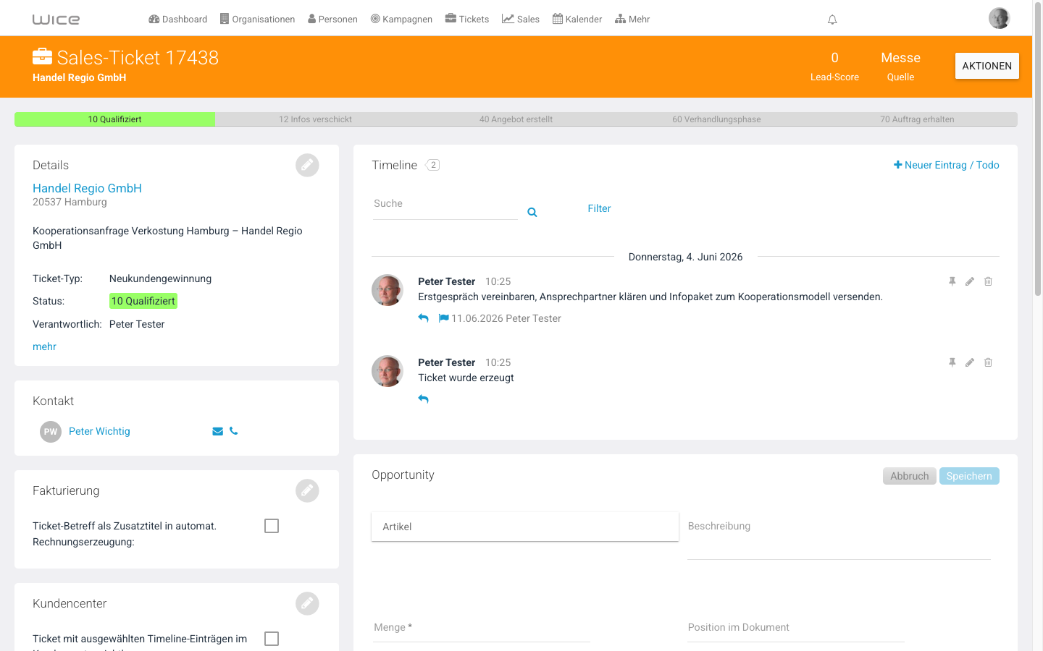Open the notification bell

(x=832, y=20)
